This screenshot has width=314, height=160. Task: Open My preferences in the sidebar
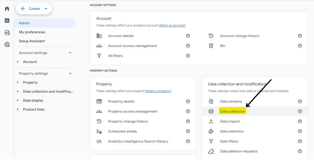coord(32,32)
